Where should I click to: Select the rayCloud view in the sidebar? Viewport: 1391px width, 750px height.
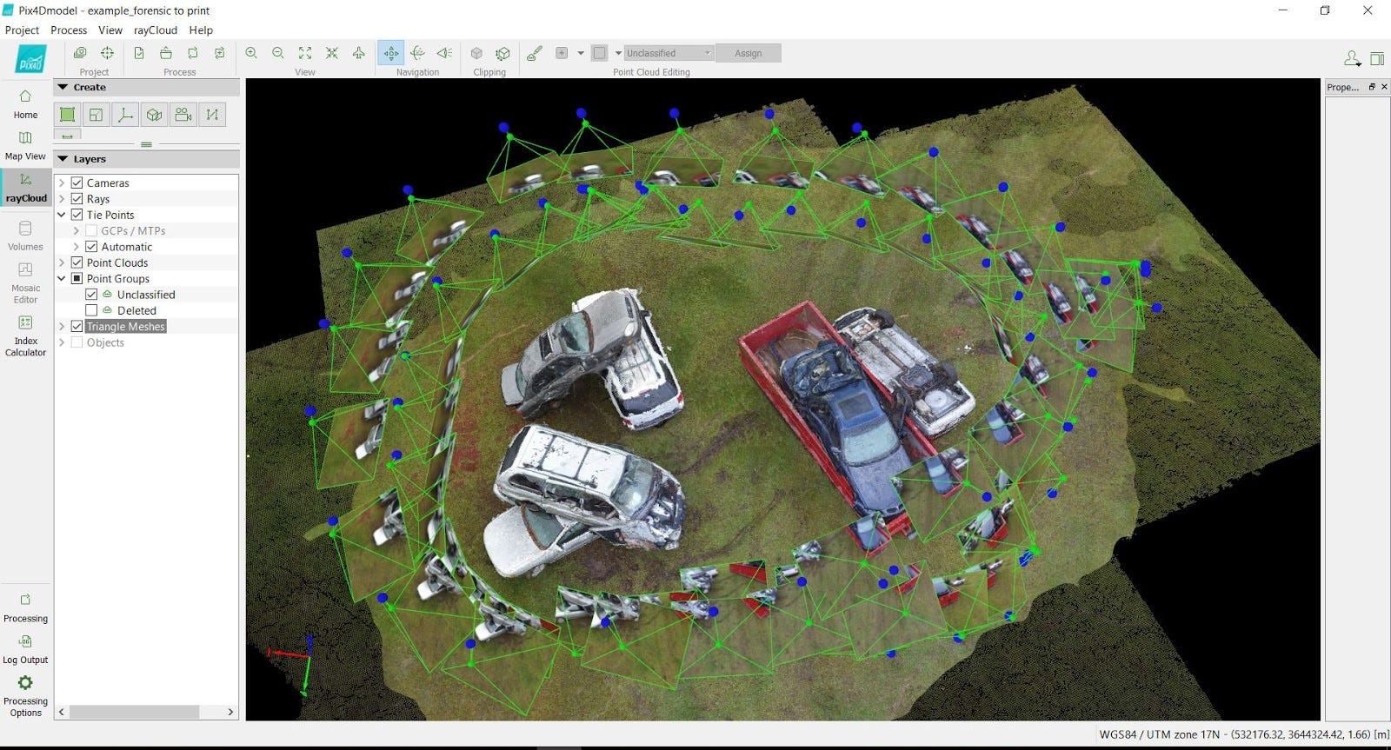coord(26,188)
